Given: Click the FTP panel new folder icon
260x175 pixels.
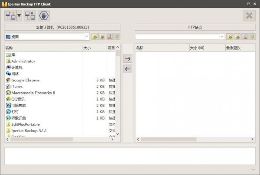Looking at the screenshot, I should (237, 37).
